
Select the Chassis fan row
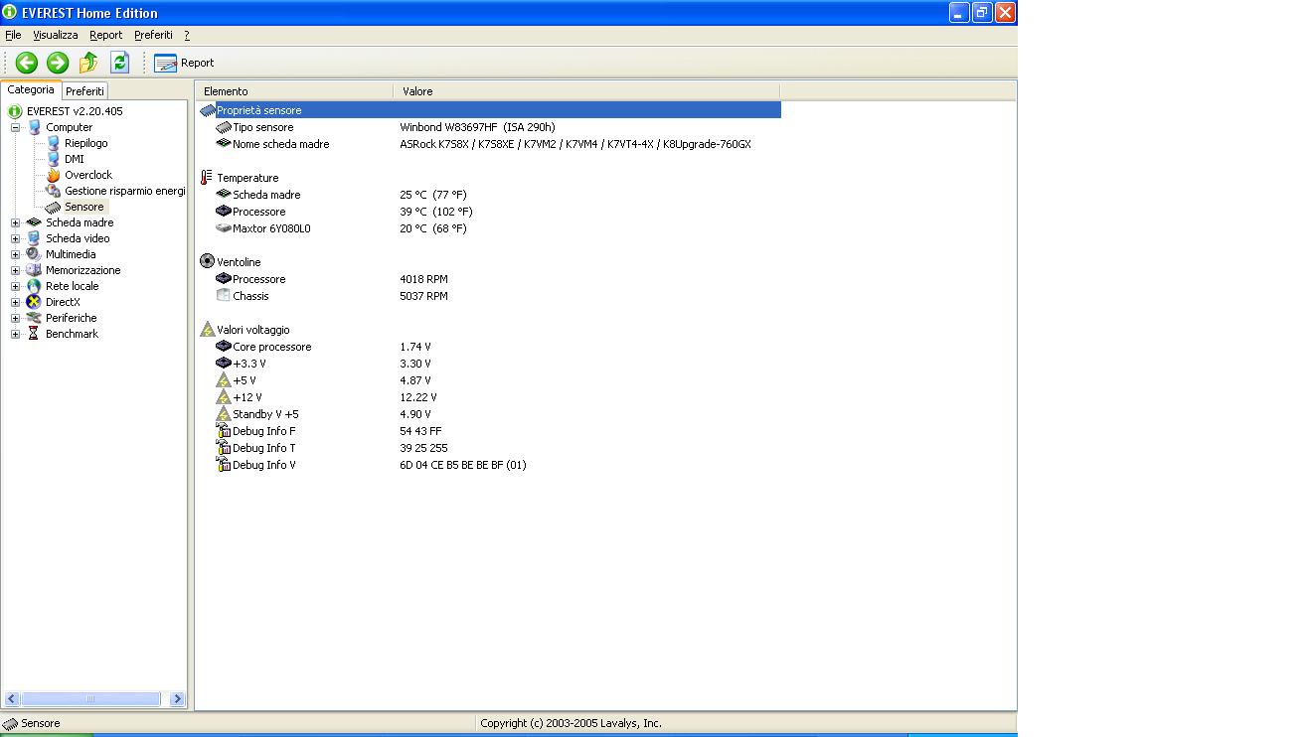(490, 296)
